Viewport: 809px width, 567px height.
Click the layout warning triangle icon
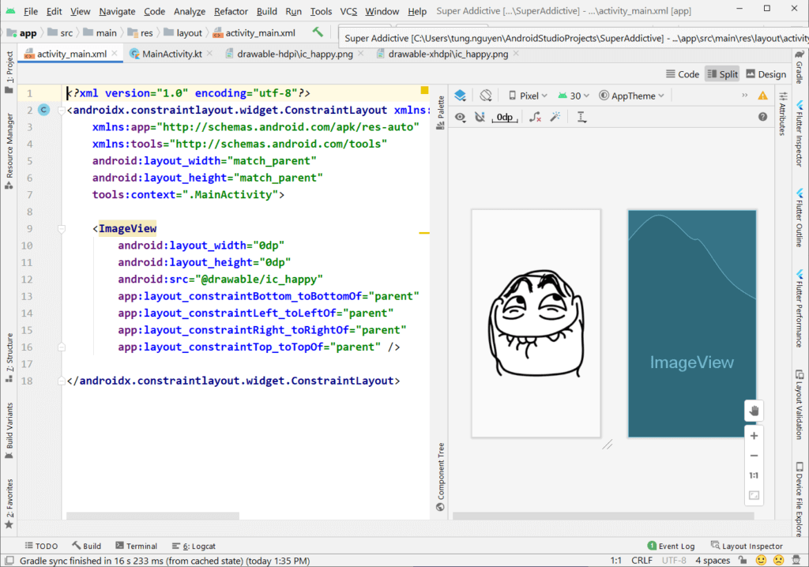[x=762, y=96]
